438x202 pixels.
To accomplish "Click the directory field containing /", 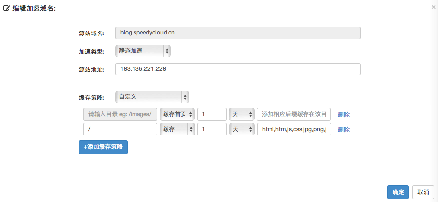I will [x=120, y=129].
